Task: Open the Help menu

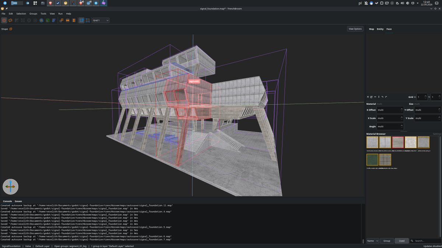Action: [69, 14]
